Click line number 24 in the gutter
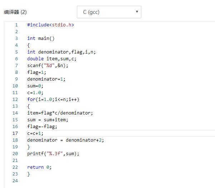 click(x=15, y=181)
